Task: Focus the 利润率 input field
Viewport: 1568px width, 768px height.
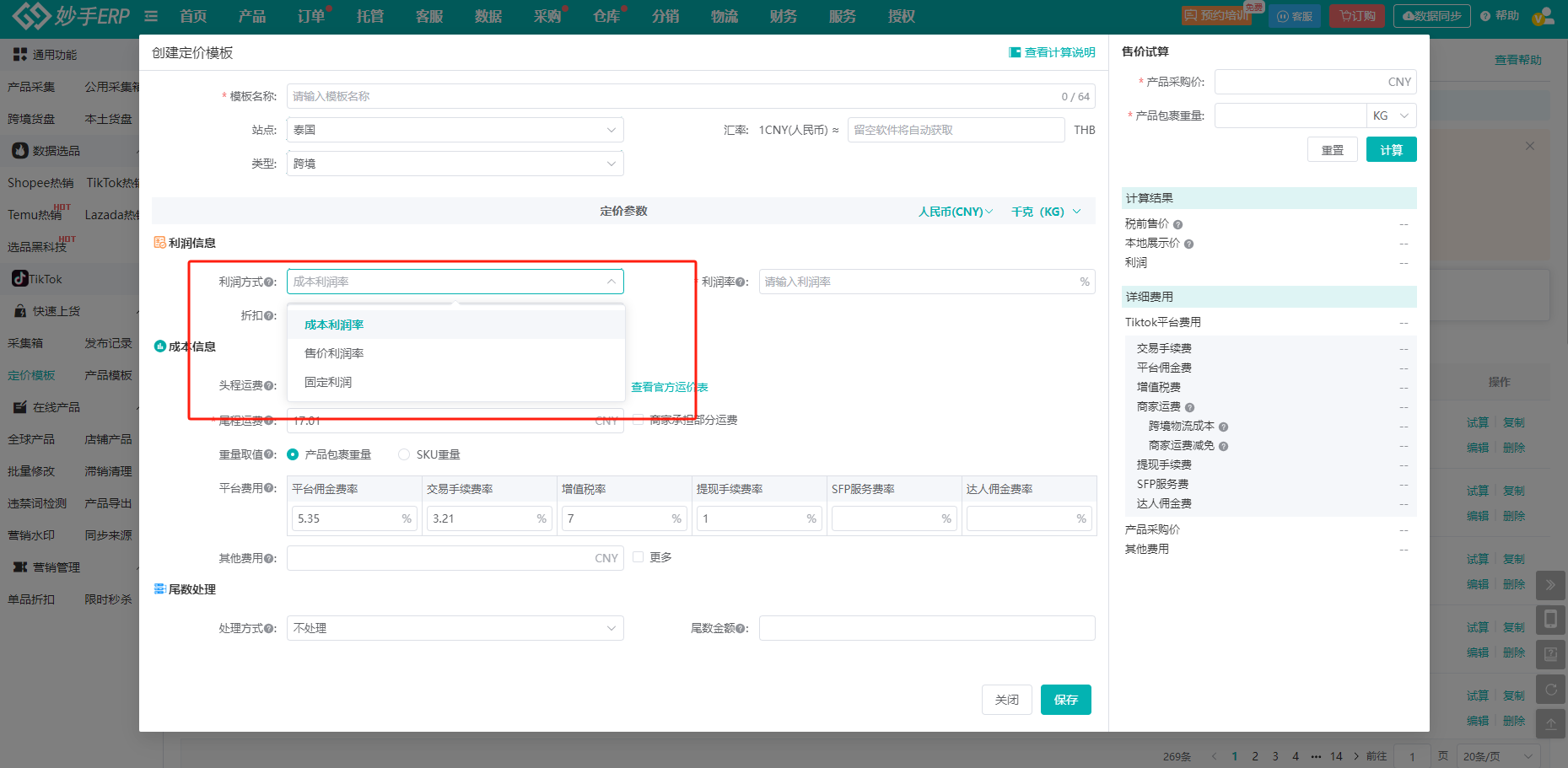Action: click(x=927, y=282)
